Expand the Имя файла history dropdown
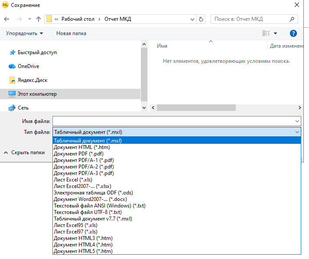The height and width of the screenshot is (259, 309). pos(297,121)
